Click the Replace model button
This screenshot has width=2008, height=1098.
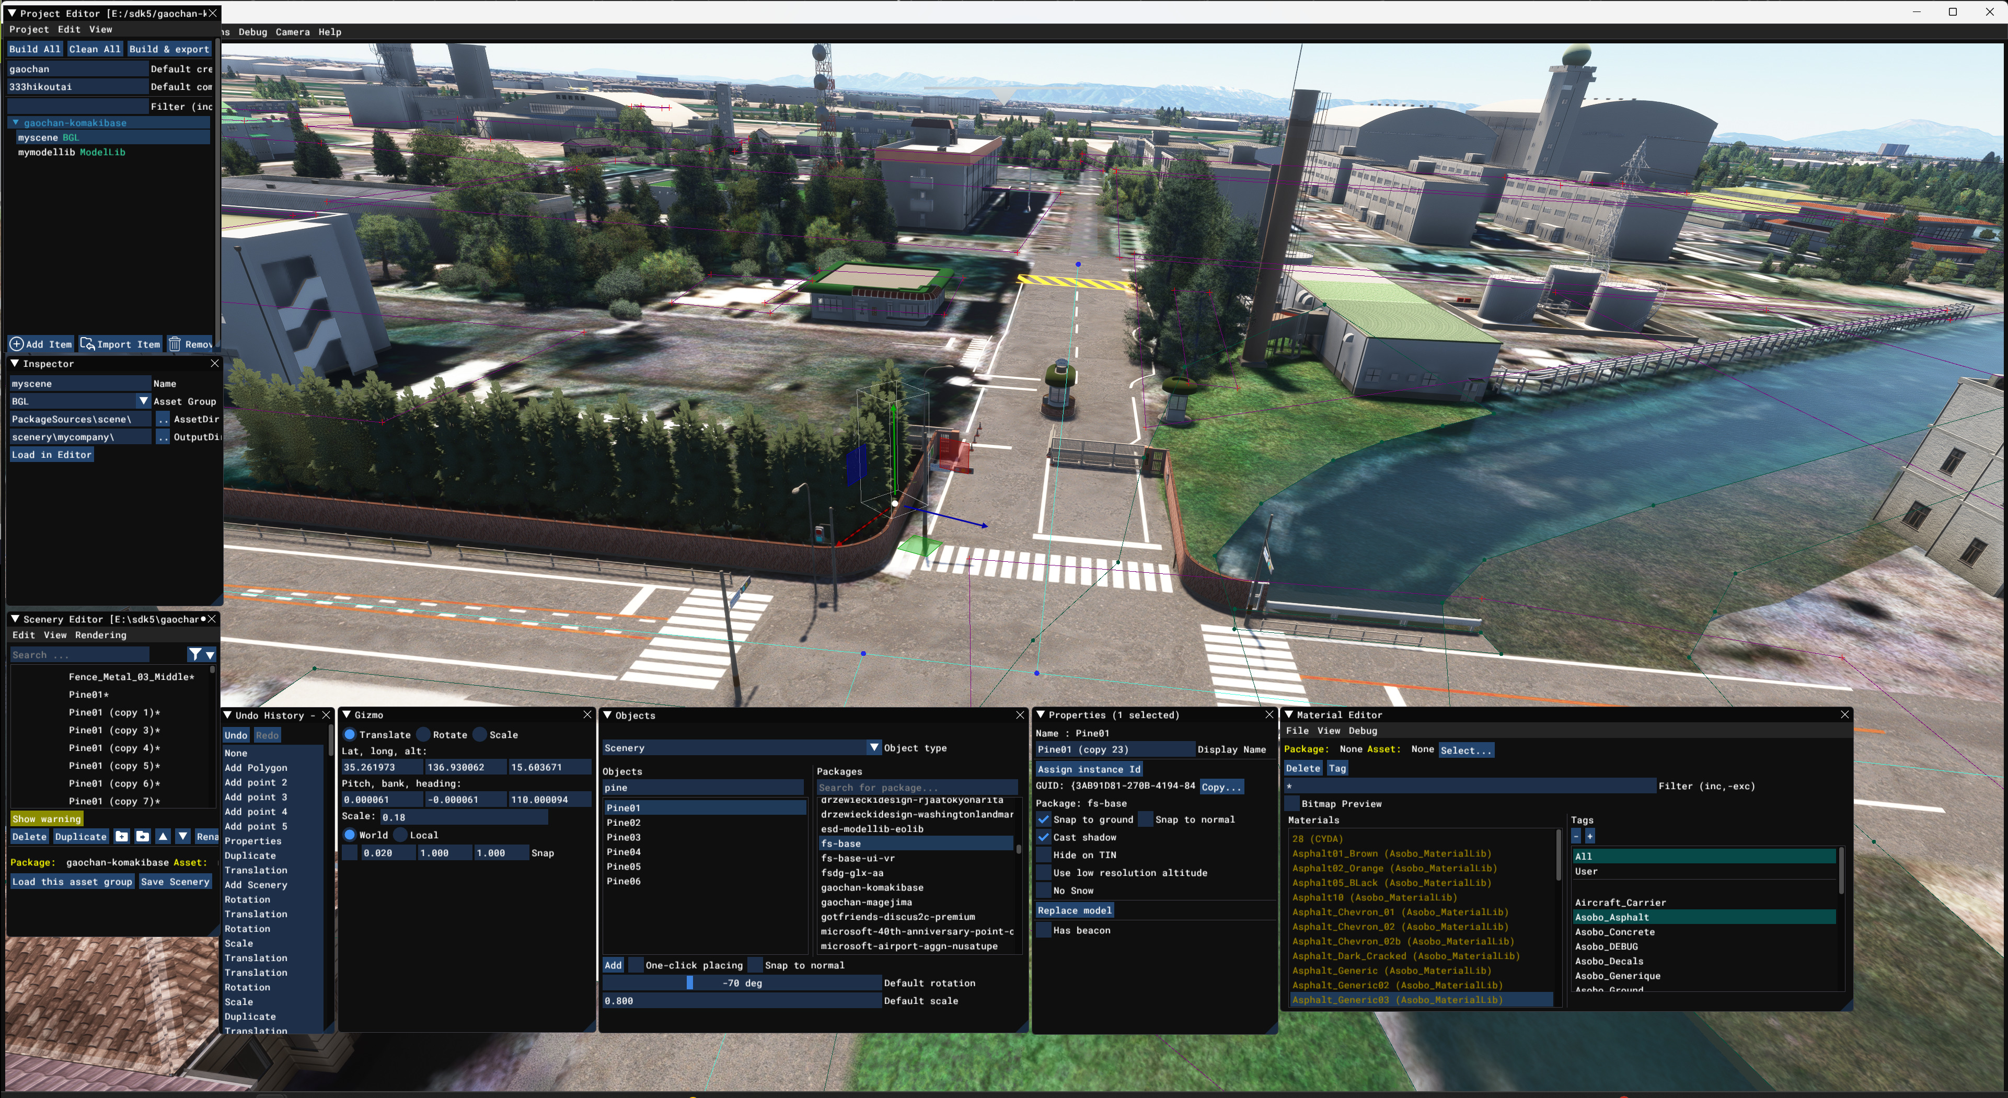point(1074,910)
